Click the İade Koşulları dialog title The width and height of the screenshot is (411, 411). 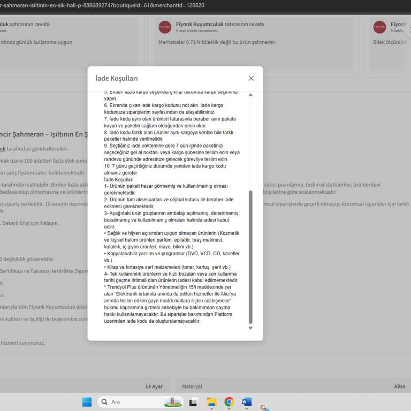117,78
